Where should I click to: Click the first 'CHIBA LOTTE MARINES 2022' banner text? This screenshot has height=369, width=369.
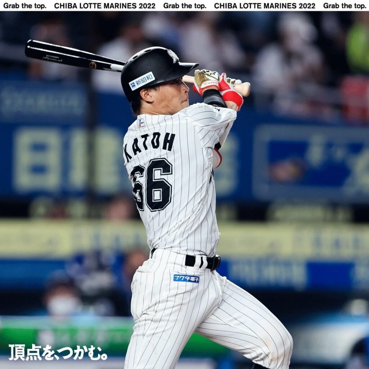pyautogui.click(x=105, y=6)
